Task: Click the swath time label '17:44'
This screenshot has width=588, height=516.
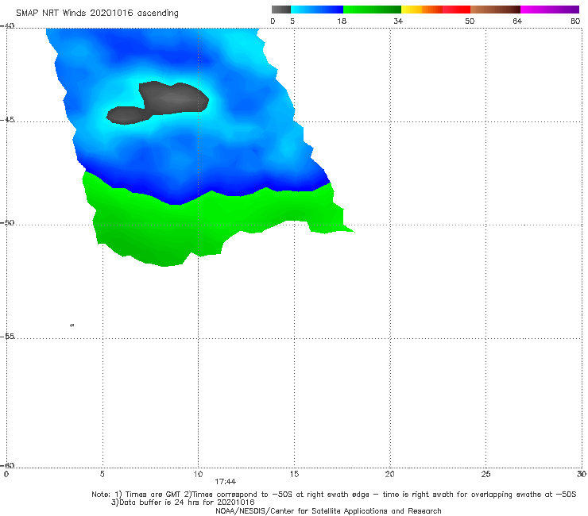Action: click(x=226, y=482)
